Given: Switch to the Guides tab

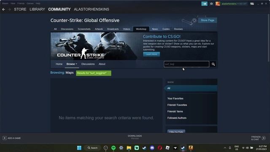Looking at the screenshot, I should (166, 29).
